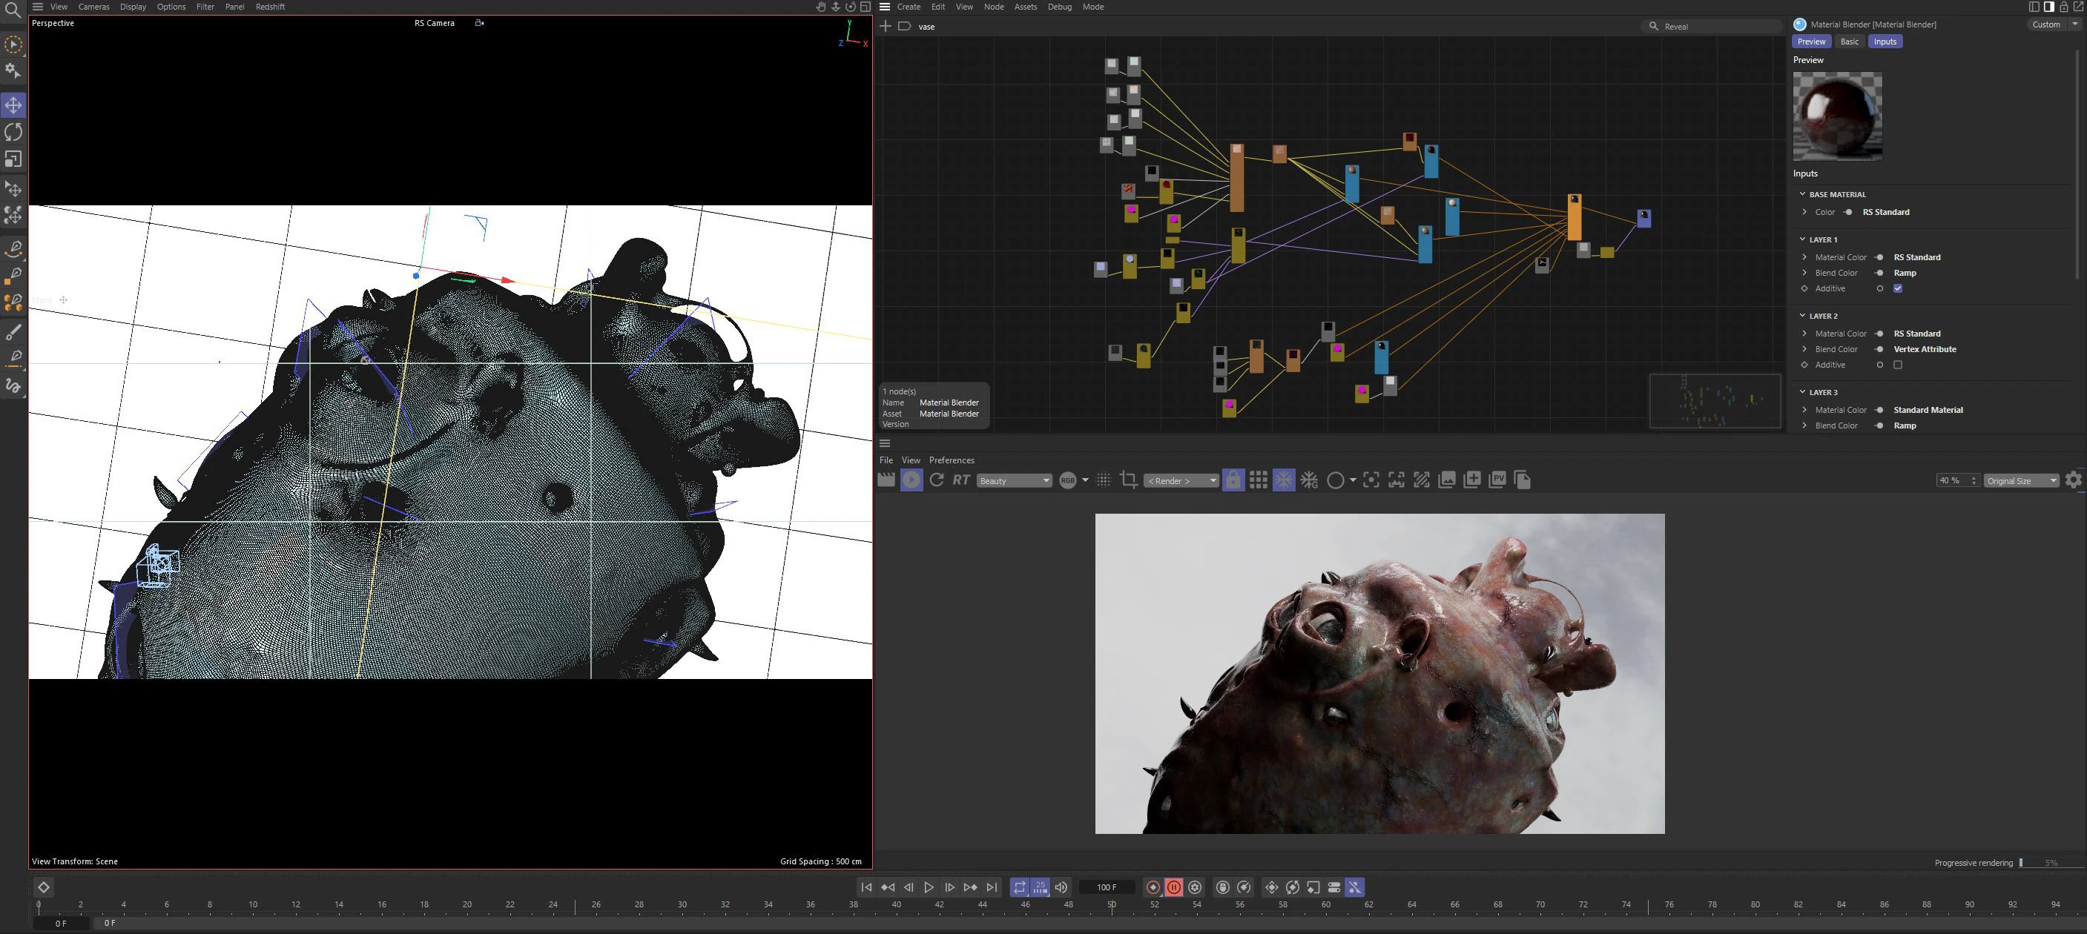Click the render clapperboard icon
The image size is (2087, 934).
pos(886,480)
